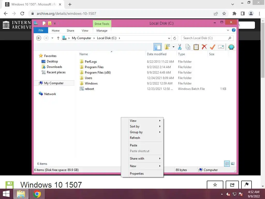This screenshot has width=265, height=199.
Task: Choose Paste from the context menu
Action: point(142,145)
